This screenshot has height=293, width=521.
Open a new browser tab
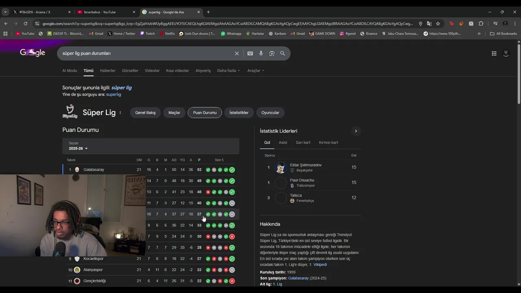pos(208,12)
